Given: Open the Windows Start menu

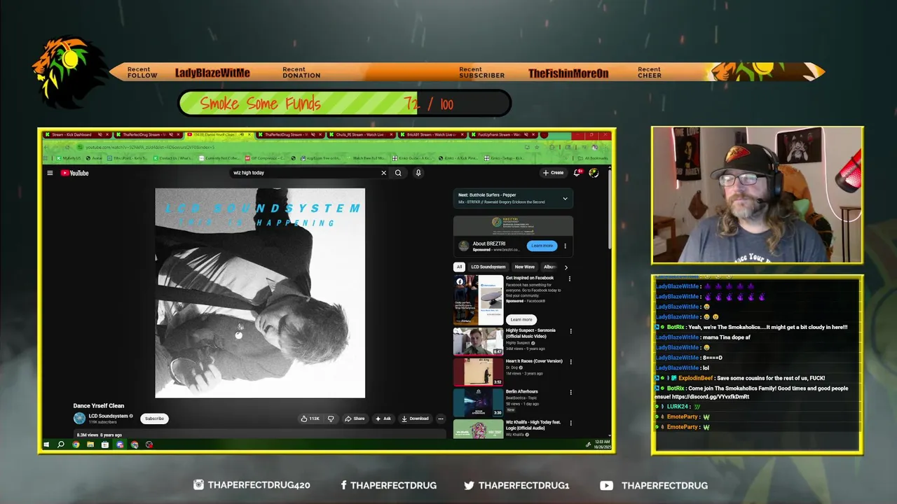Looking at the screenshot, I should tap(46, 444).
